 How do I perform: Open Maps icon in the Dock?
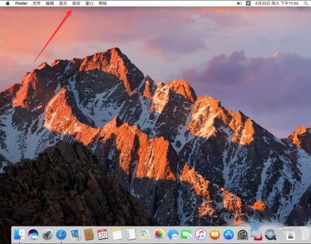pyautogui.click(x=144, y=234)
